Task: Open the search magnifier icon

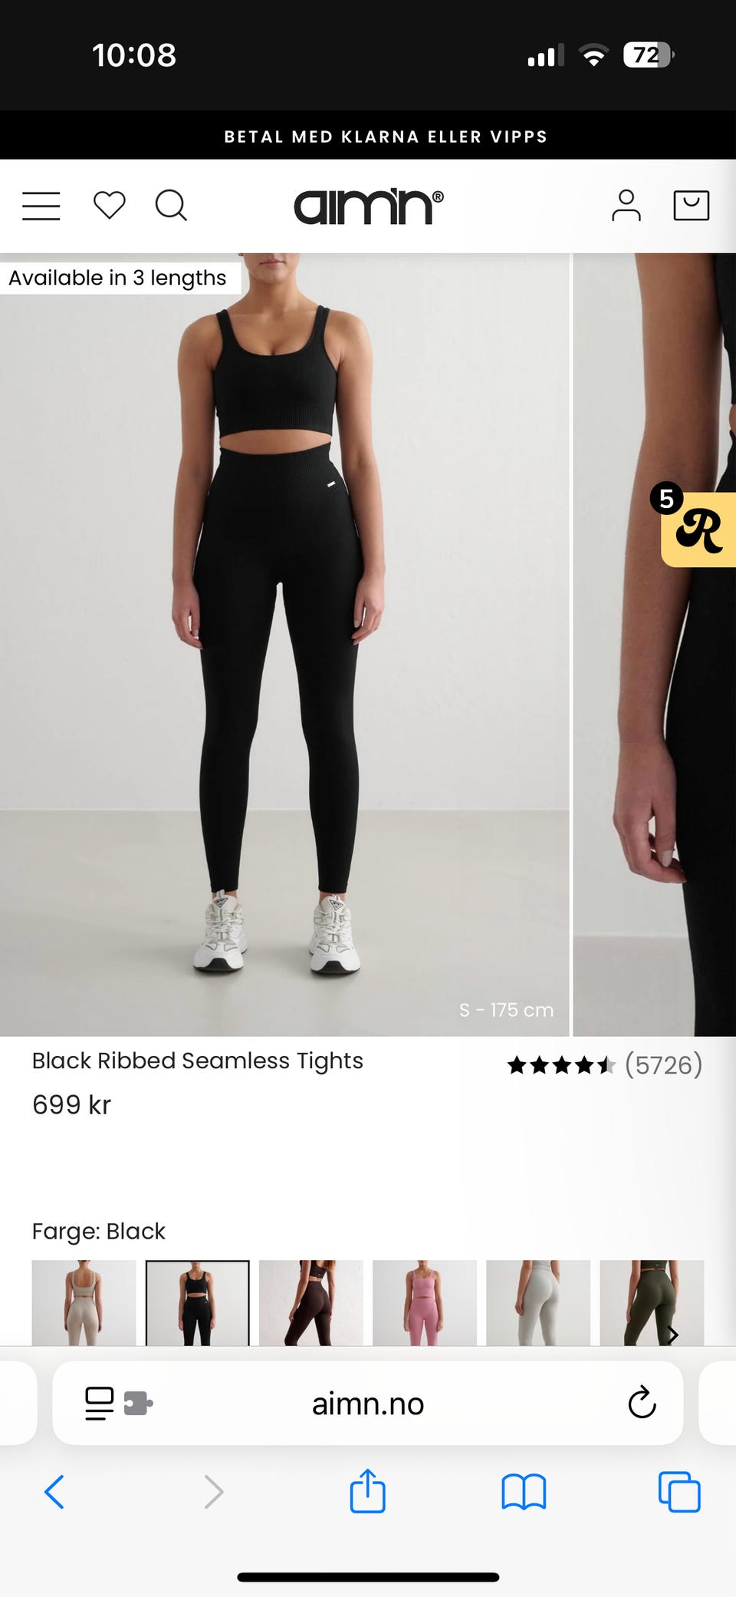Action: pyautogui.click(x=171, y=206)
